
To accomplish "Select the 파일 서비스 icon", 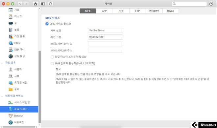I will point(11,109).
